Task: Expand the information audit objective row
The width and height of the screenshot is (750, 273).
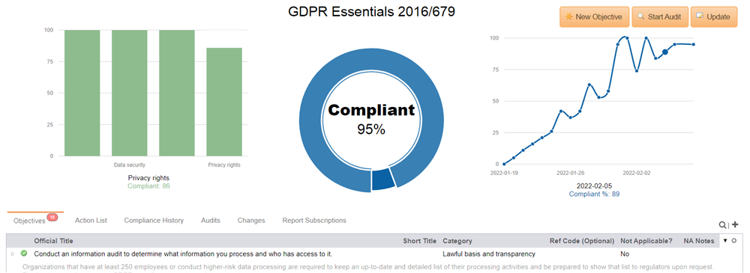Action: click(13, 254)
